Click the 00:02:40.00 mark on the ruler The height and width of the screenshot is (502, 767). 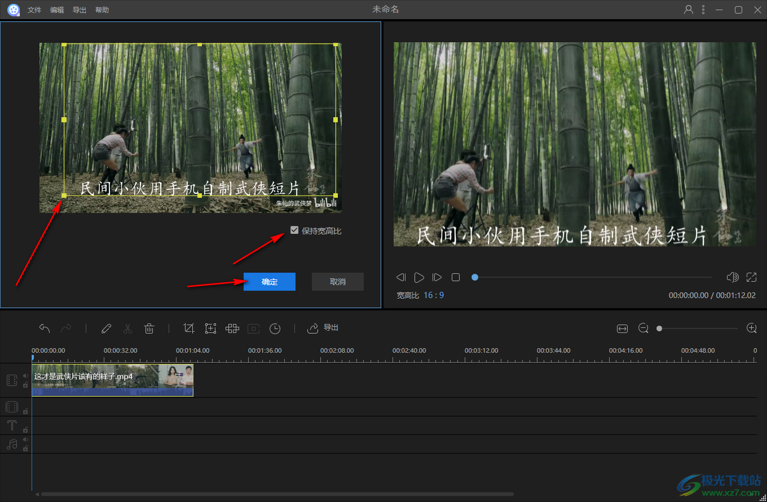point(409,350)
